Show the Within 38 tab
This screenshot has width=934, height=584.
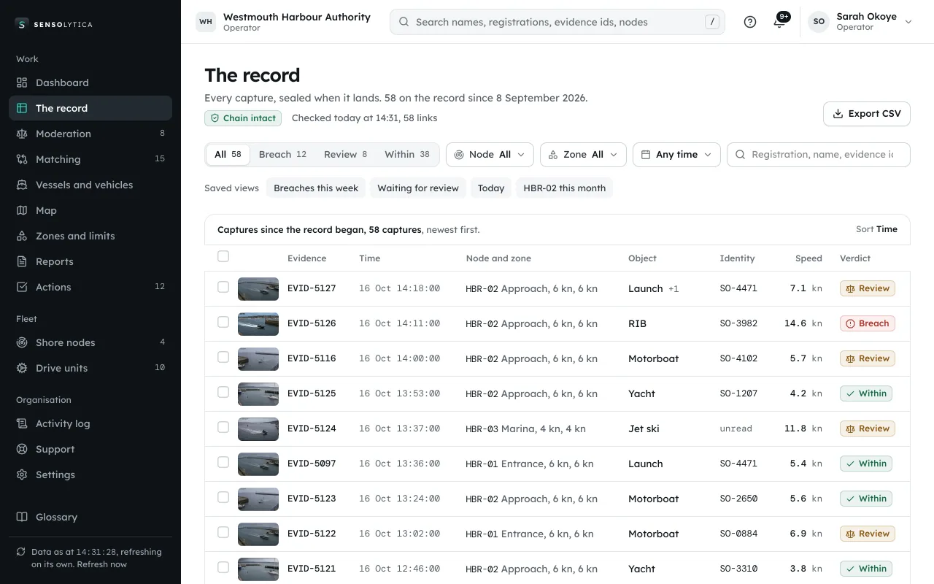tap(407, 155)
